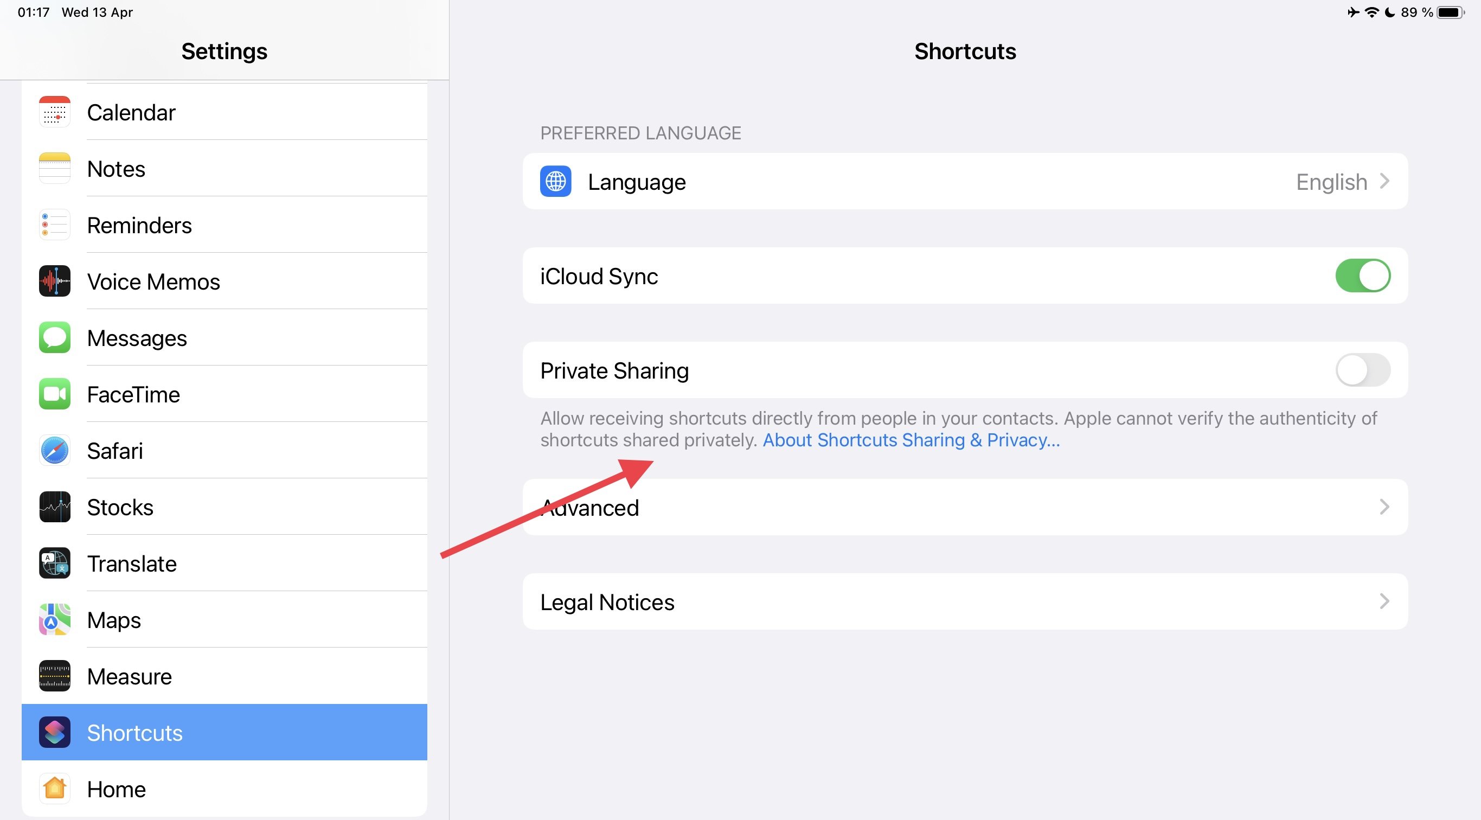The width and height of the screenshot is (1481, 820).
Task: Tap the Measure ruler icon
Action: point(55,676)
